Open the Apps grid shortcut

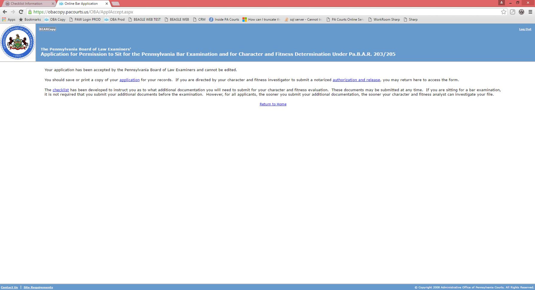point(9,19)
